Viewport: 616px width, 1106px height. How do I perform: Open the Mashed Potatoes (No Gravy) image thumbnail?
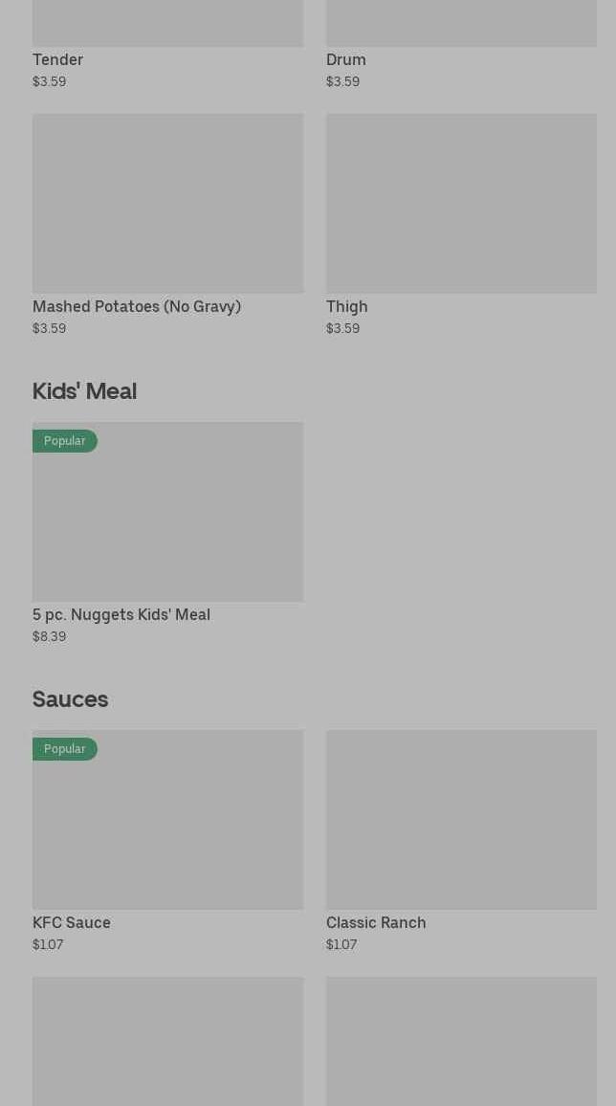(167, 203)
